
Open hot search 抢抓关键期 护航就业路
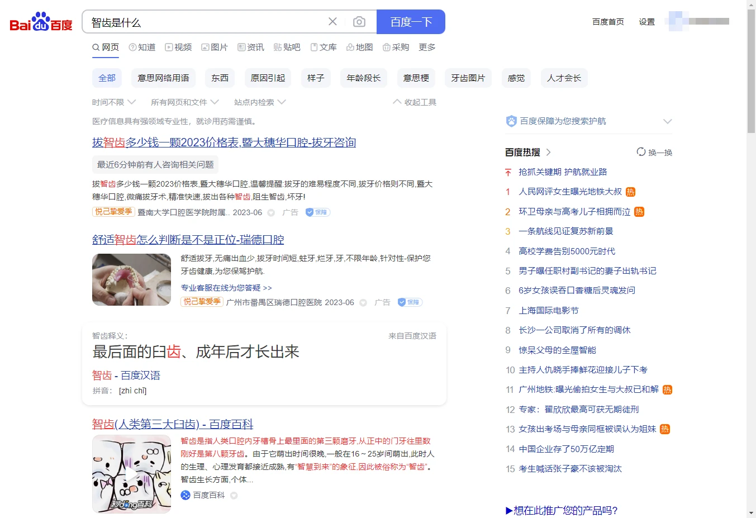[563, 172]
